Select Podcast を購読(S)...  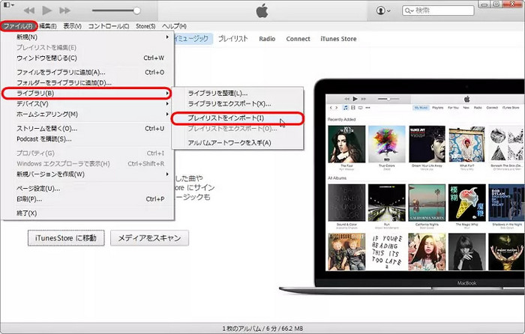pos(88,139)
